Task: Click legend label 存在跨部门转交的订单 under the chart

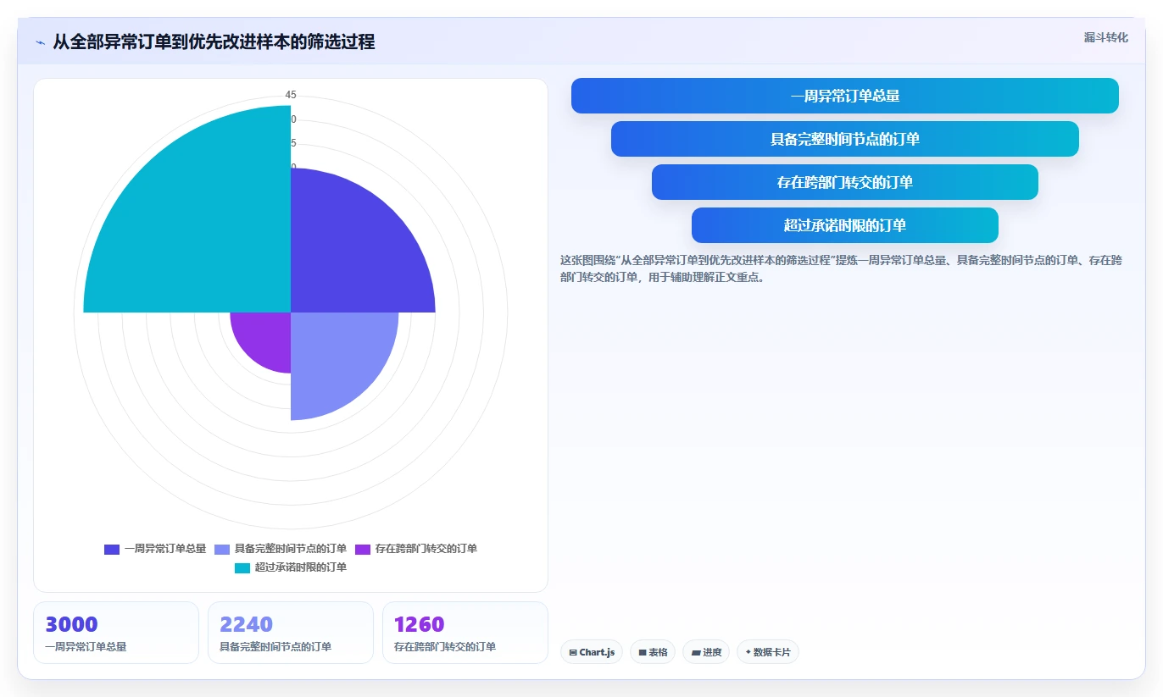Action: [x=426, y=549]
